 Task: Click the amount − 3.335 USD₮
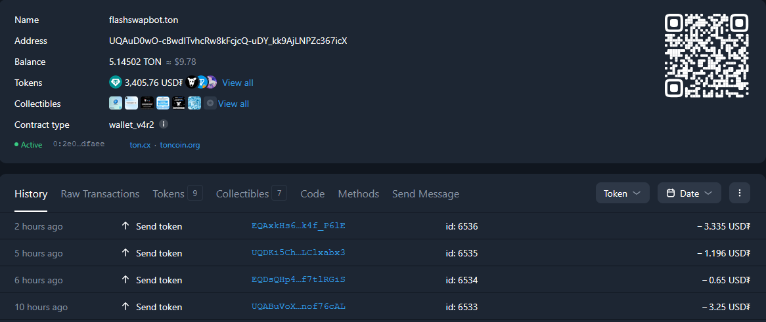pyautogui.click(x=723, y=226)
